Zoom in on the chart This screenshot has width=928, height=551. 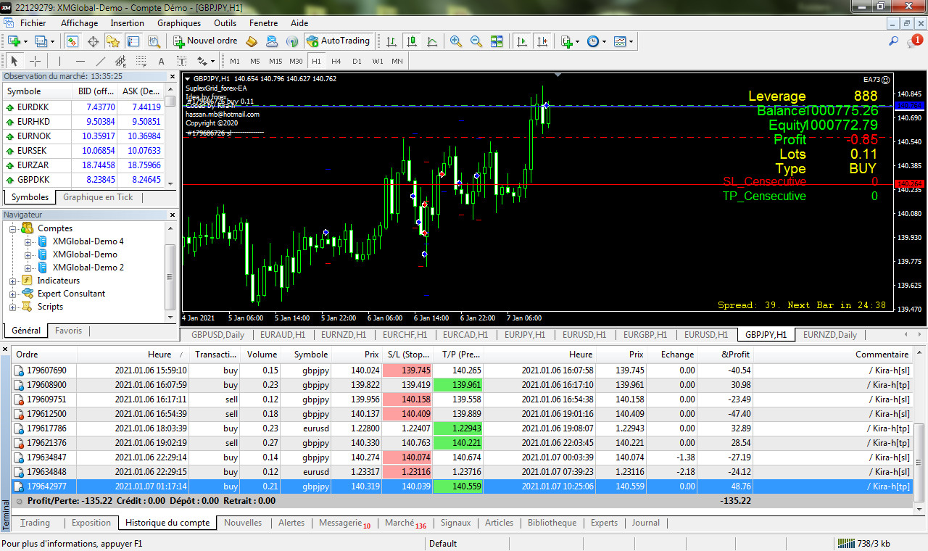coord(456,41)
